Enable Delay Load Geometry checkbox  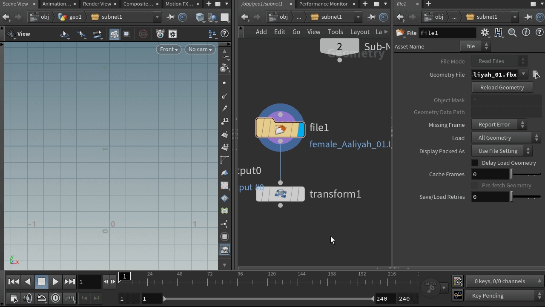475,163
